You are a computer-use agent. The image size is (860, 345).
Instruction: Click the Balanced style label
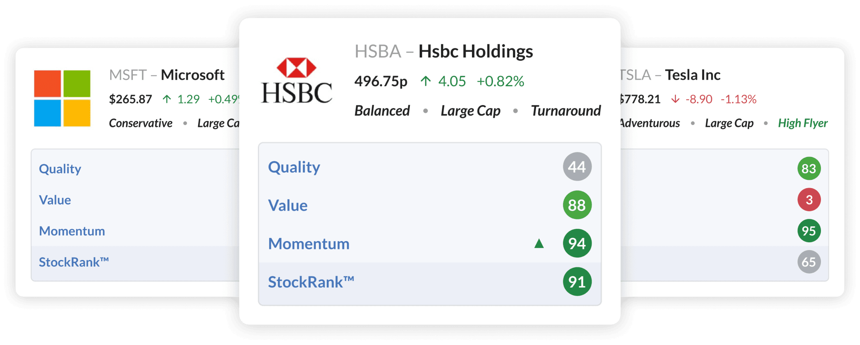pyautogui.click(x=382, y=110)
